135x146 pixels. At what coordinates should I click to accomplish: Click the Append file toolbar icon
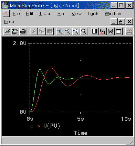15,31
